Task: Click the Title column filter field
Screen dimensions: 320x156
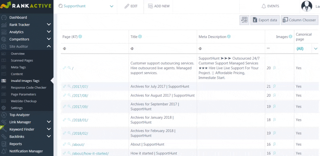Action: coord(163,49)
